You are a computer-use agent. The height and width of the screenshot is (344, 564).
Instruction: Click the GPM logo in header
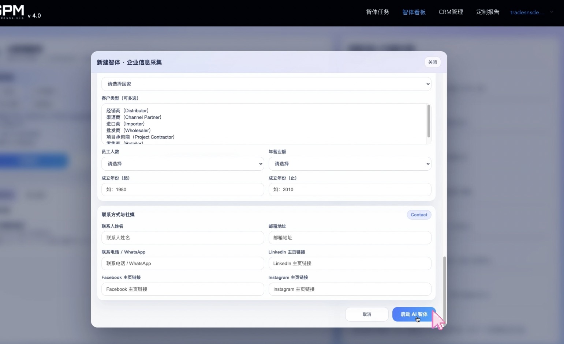pyautogui.click(x=12, y=12)
